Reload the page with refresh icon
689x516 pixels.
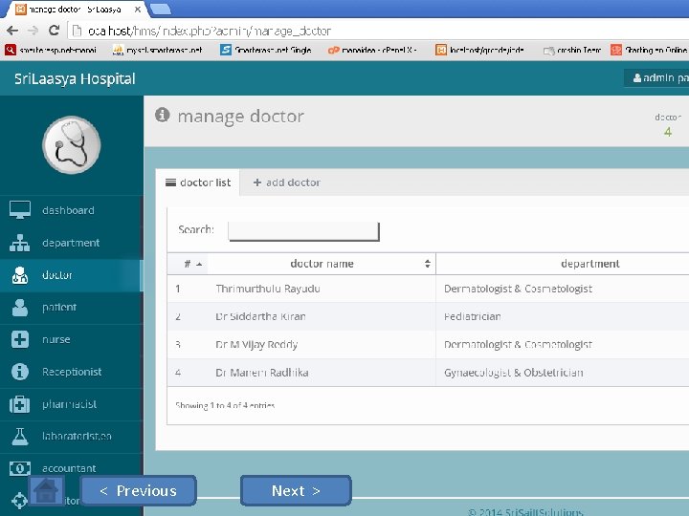54,31
